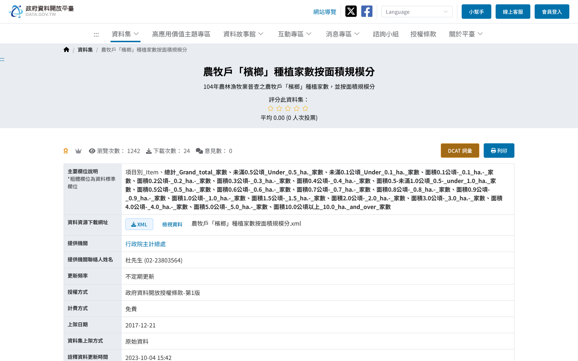Click the 104年 dataset description text
This screenshot has width=578, height=361.
289,87
